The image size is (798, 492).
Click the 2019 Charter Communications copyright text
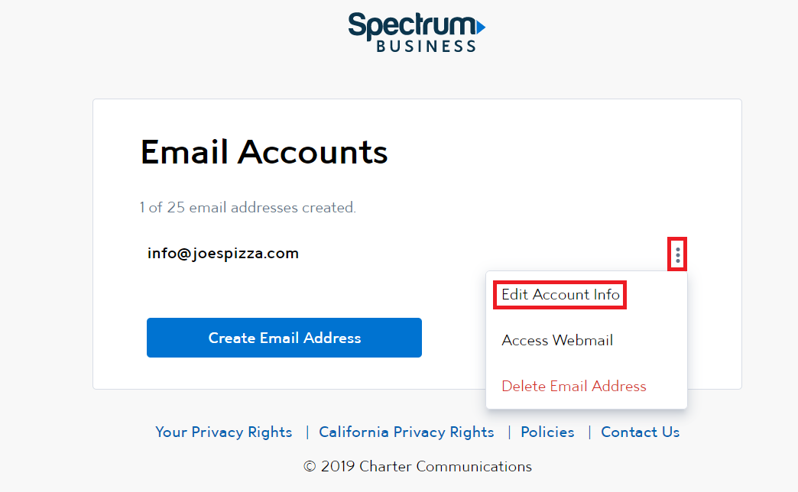[x=427, y=467]
